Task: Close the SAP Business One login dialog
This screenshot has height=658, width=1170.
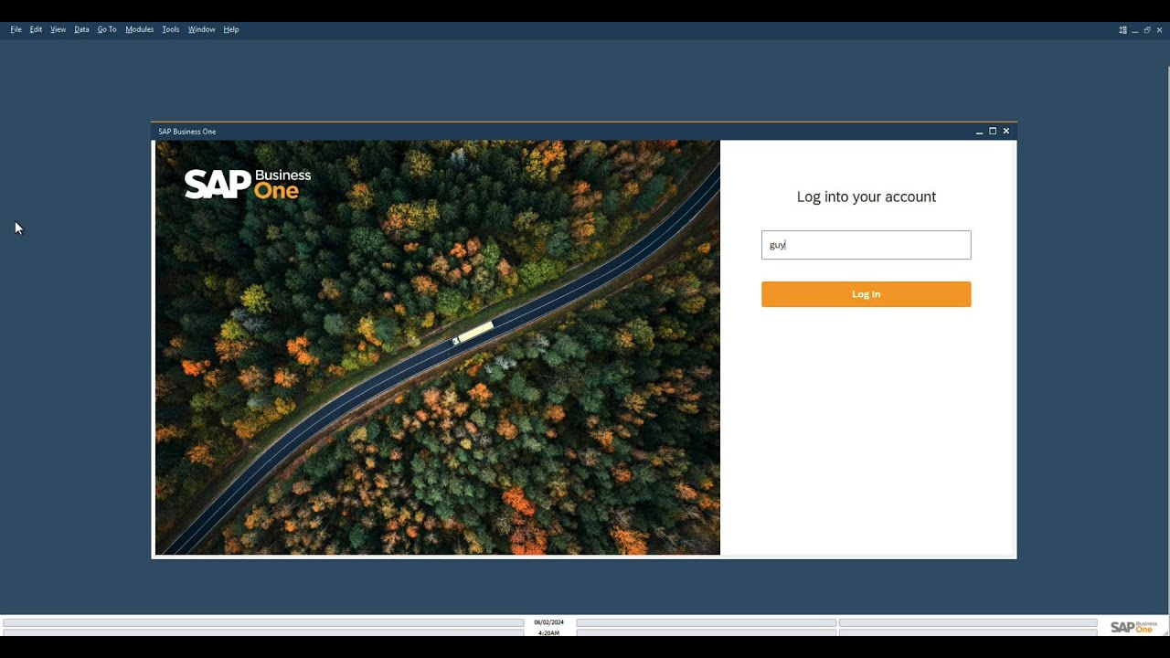Action: point(1006,132)
